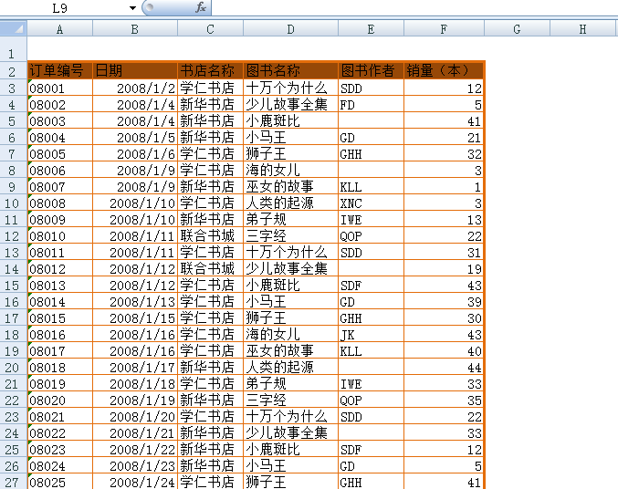This screenshot has width=618, height=489.
Task: Select author cell XNC
Action: [x=371, y=203]
